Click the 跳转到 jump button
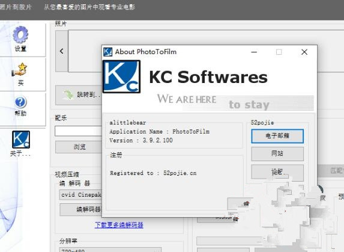Image resolution: width=344 pixels, height=252 pixels. [x=79, y=95]
